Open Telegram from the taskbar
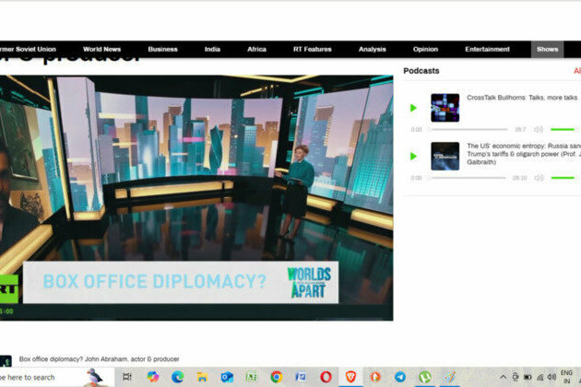This screenshot has width=581, height=387. click(400, 377)
